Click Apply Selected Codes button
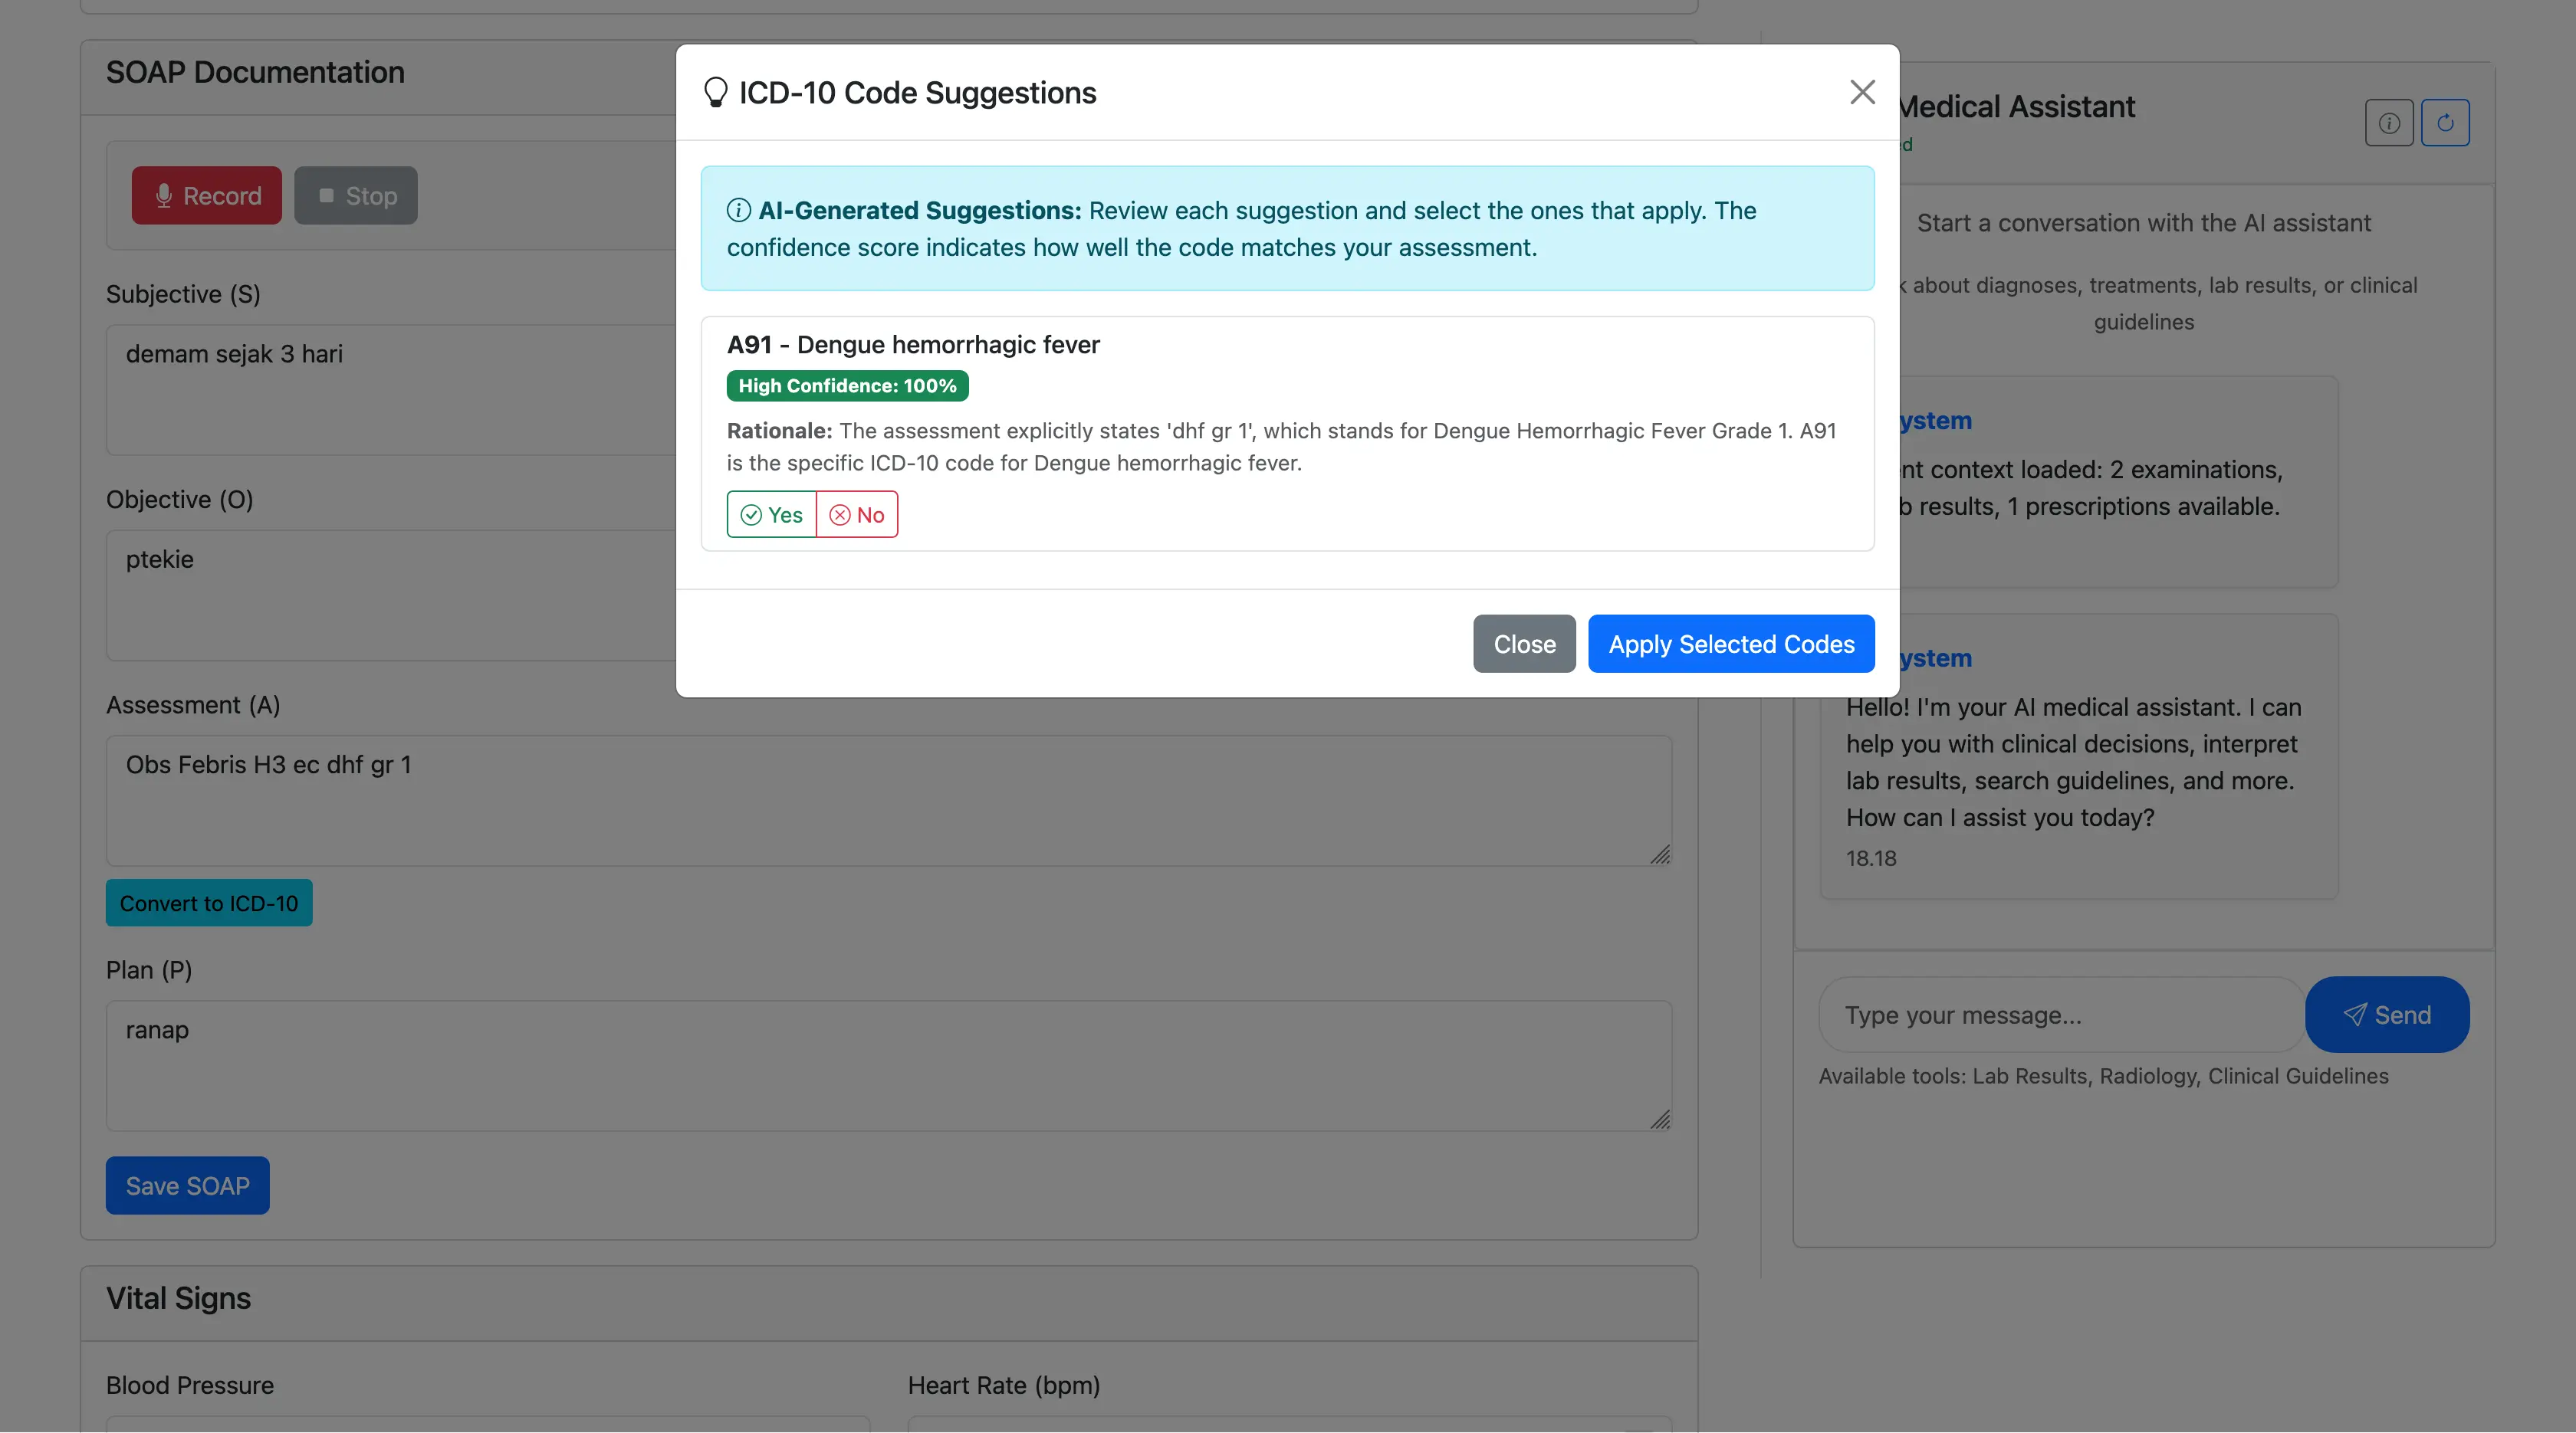This screenshot has width=2576, height=1433. [1730, 644]
